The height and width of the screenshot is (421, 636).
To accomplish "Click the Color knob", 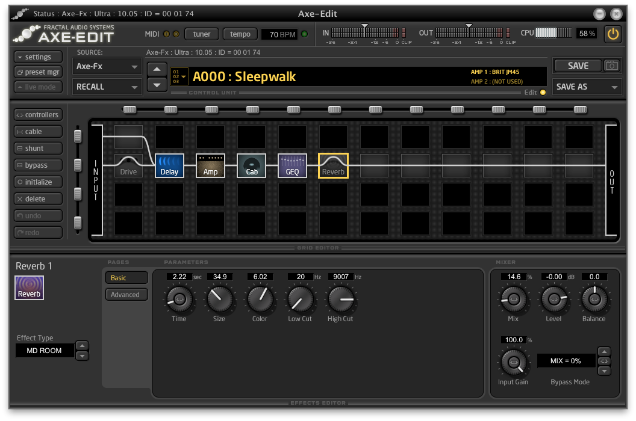I will [x=260, y=300].
